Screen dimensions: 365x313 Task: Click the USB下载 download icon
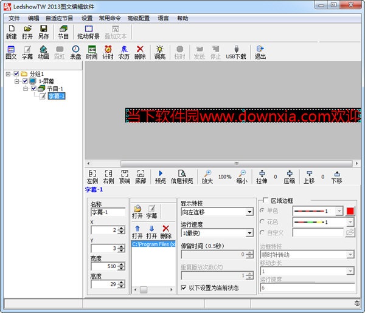[236, 53]
